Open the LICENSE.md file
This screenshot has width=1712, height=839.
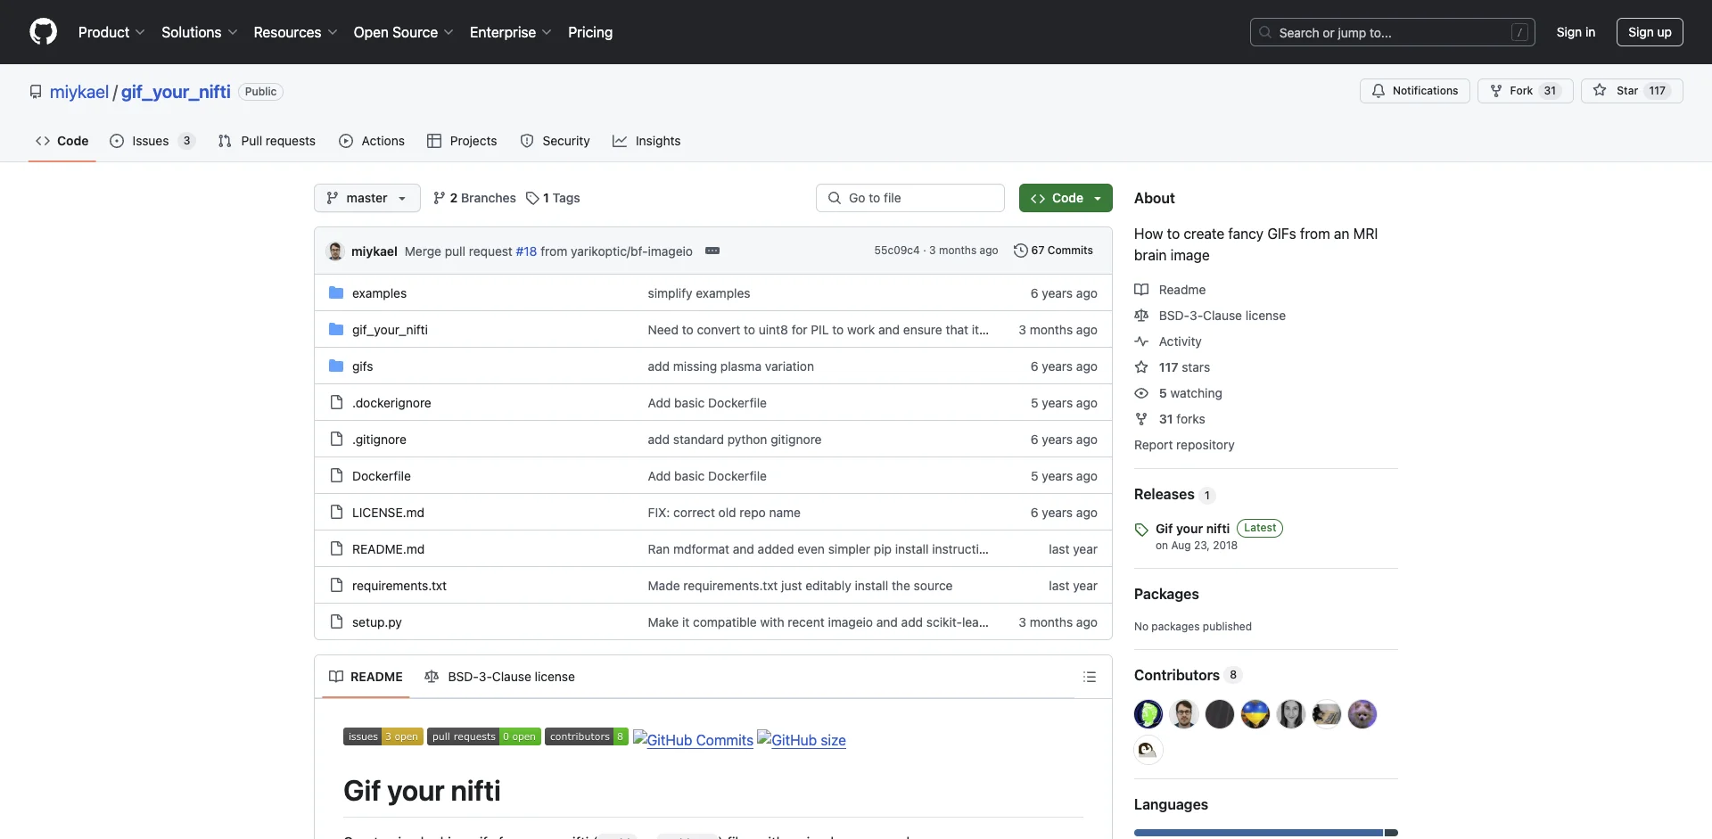(x=388, y=513)
